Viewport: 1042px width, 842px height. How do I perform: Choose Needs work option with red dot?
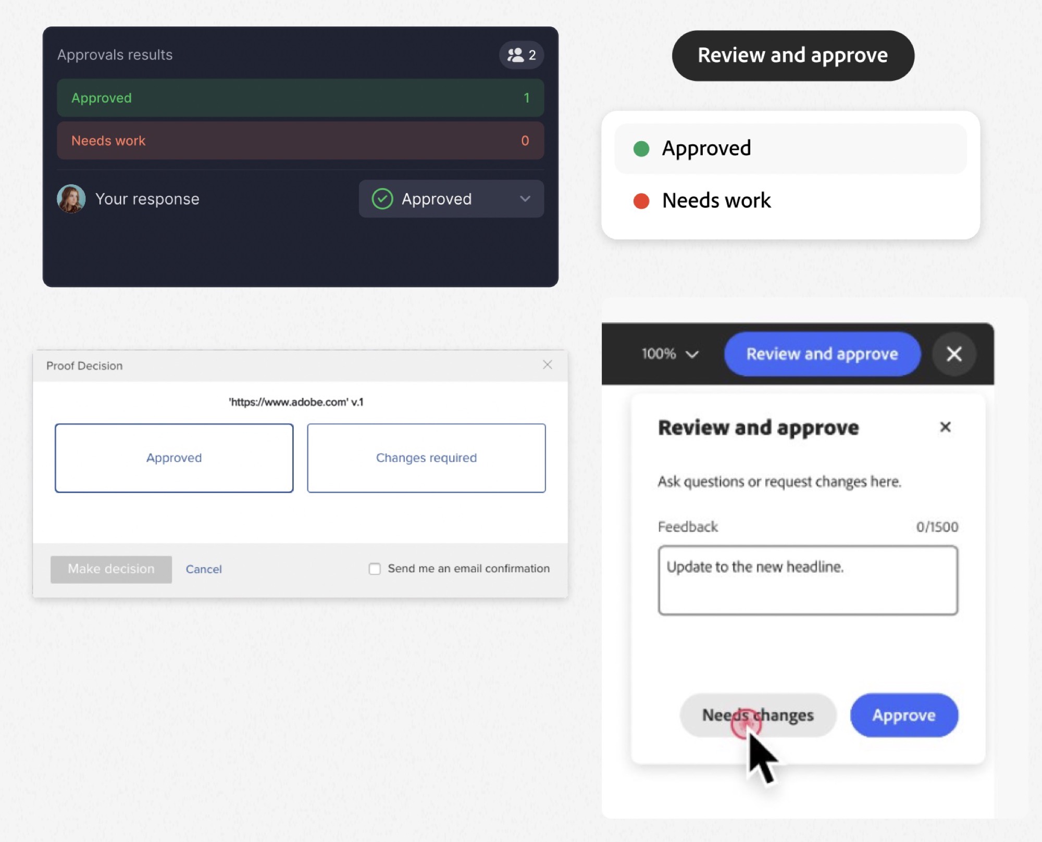(790, 200)
